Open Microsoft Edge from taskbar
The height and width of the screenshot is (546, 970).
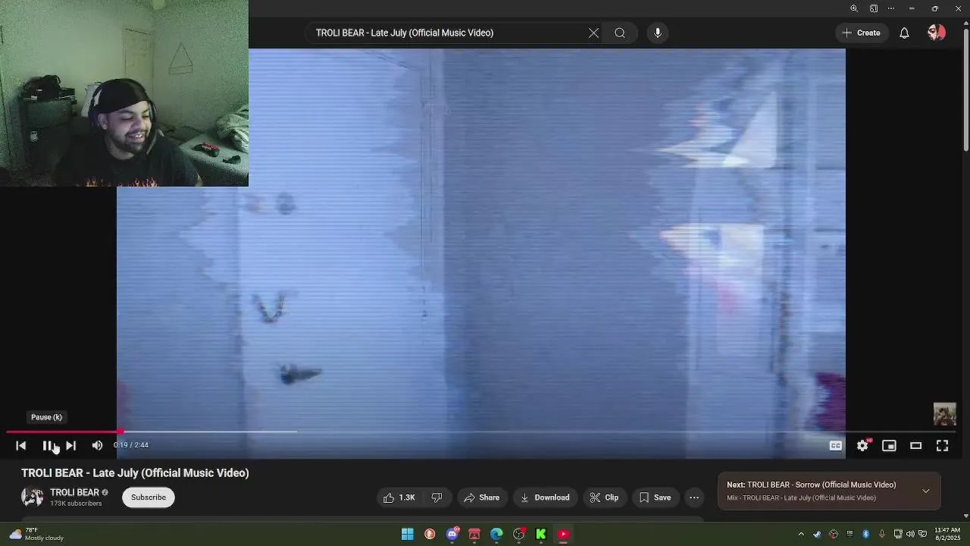(x=496, y=534)
